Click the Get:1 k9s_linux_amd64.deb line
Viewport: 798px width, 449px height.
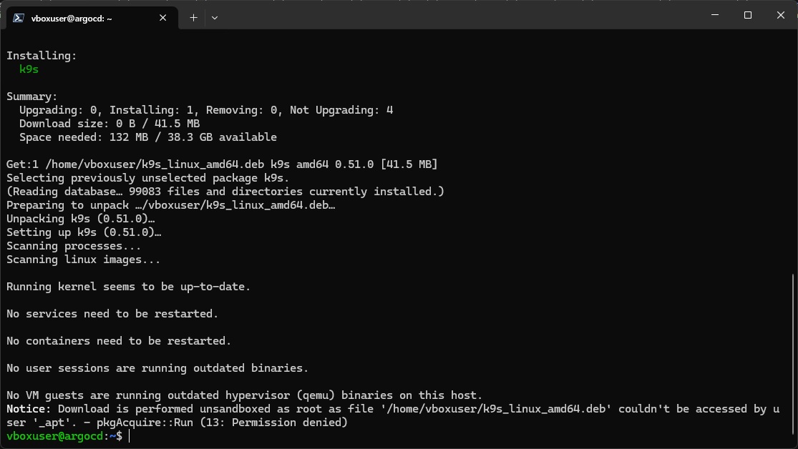pyautogui.click(x=222, y=164)
